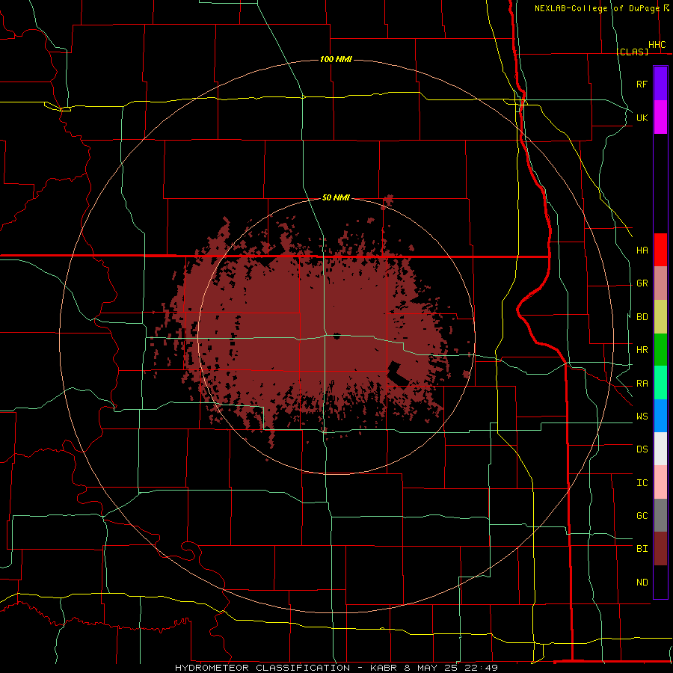Click the "GC" legend label
The image size is (673, 673).
(x=642, y=515)
